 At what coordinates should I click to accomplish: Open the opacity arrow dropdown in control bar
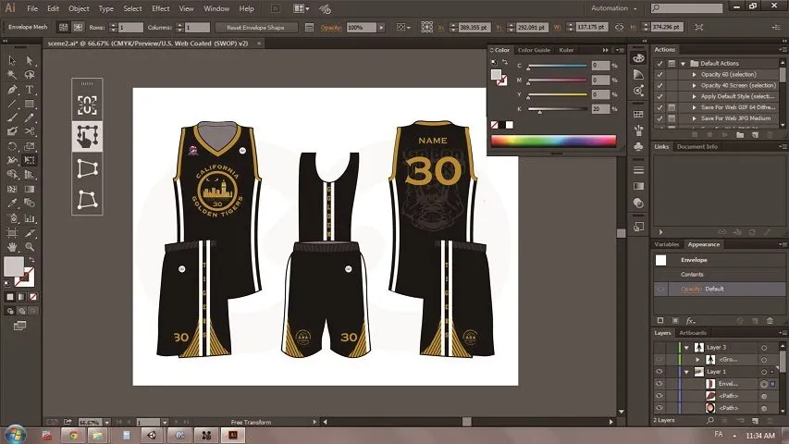(381, 28)
